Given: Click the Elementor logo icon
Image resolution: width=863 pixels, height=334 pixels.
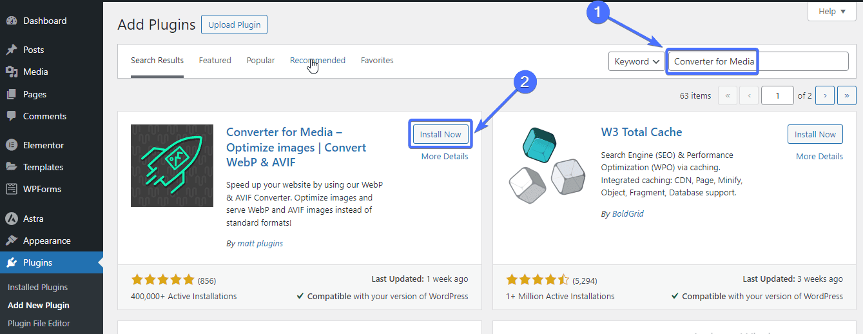Looking at the screenshot, I should [12, 145].
